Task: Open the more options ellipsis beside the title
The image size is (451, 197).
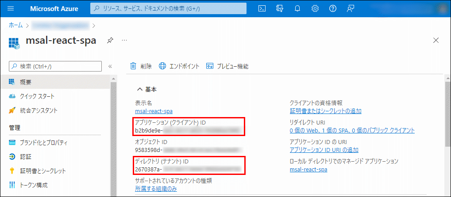Action: pyautogui.click(x=124, y=41)
